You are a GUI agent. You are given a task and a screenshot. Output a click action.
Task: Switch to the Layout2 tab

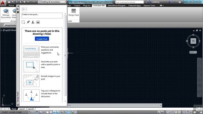[x=31, y=109]
